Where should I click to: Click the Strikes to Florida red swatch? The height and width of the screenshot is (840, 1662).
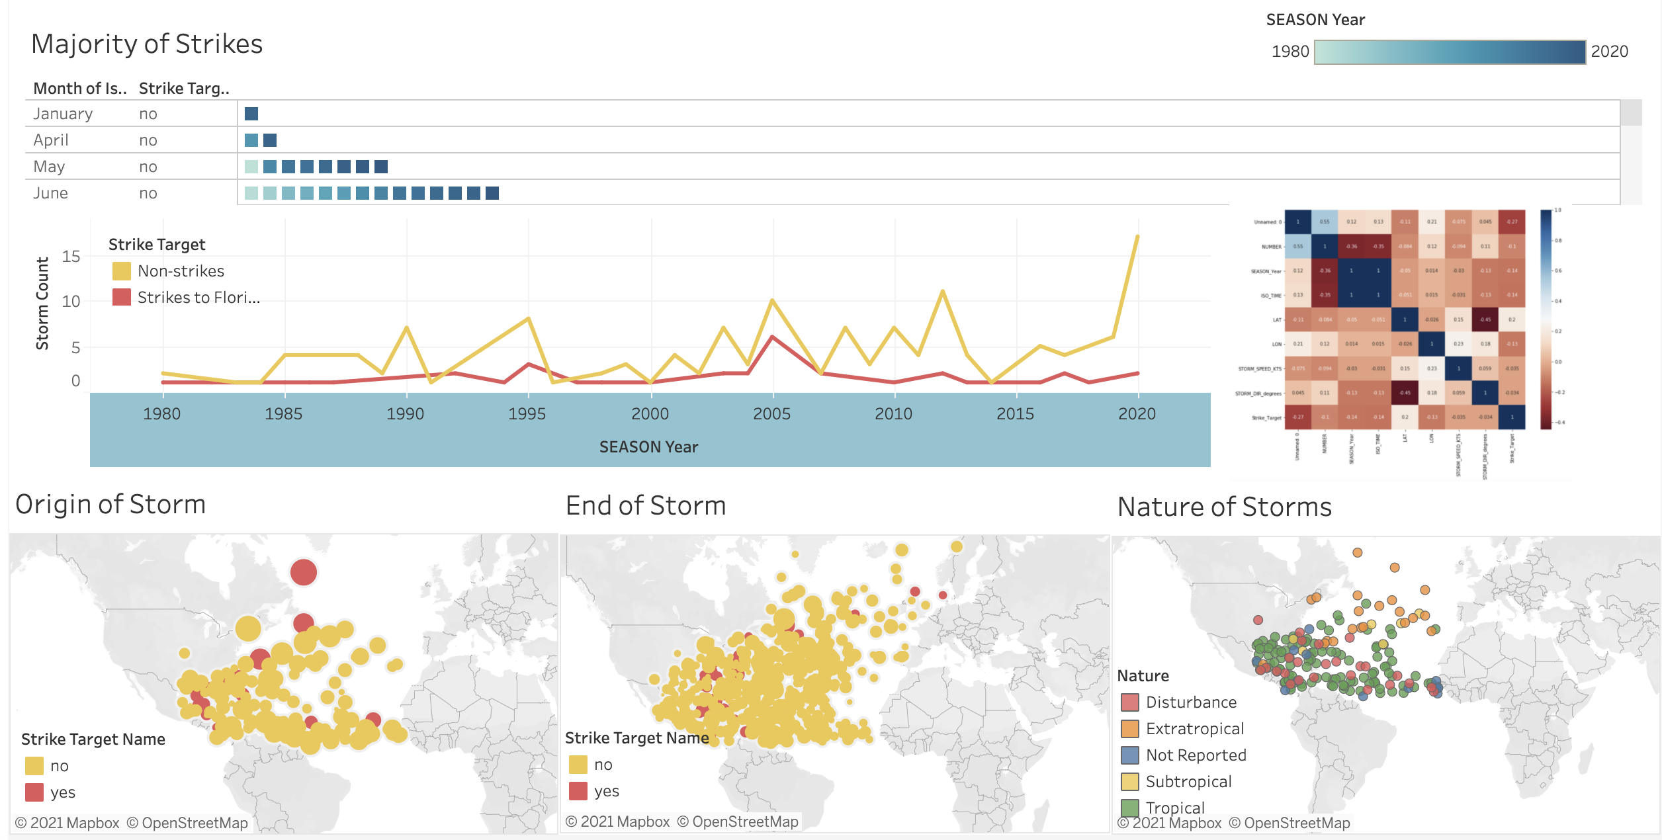[122, 297]
